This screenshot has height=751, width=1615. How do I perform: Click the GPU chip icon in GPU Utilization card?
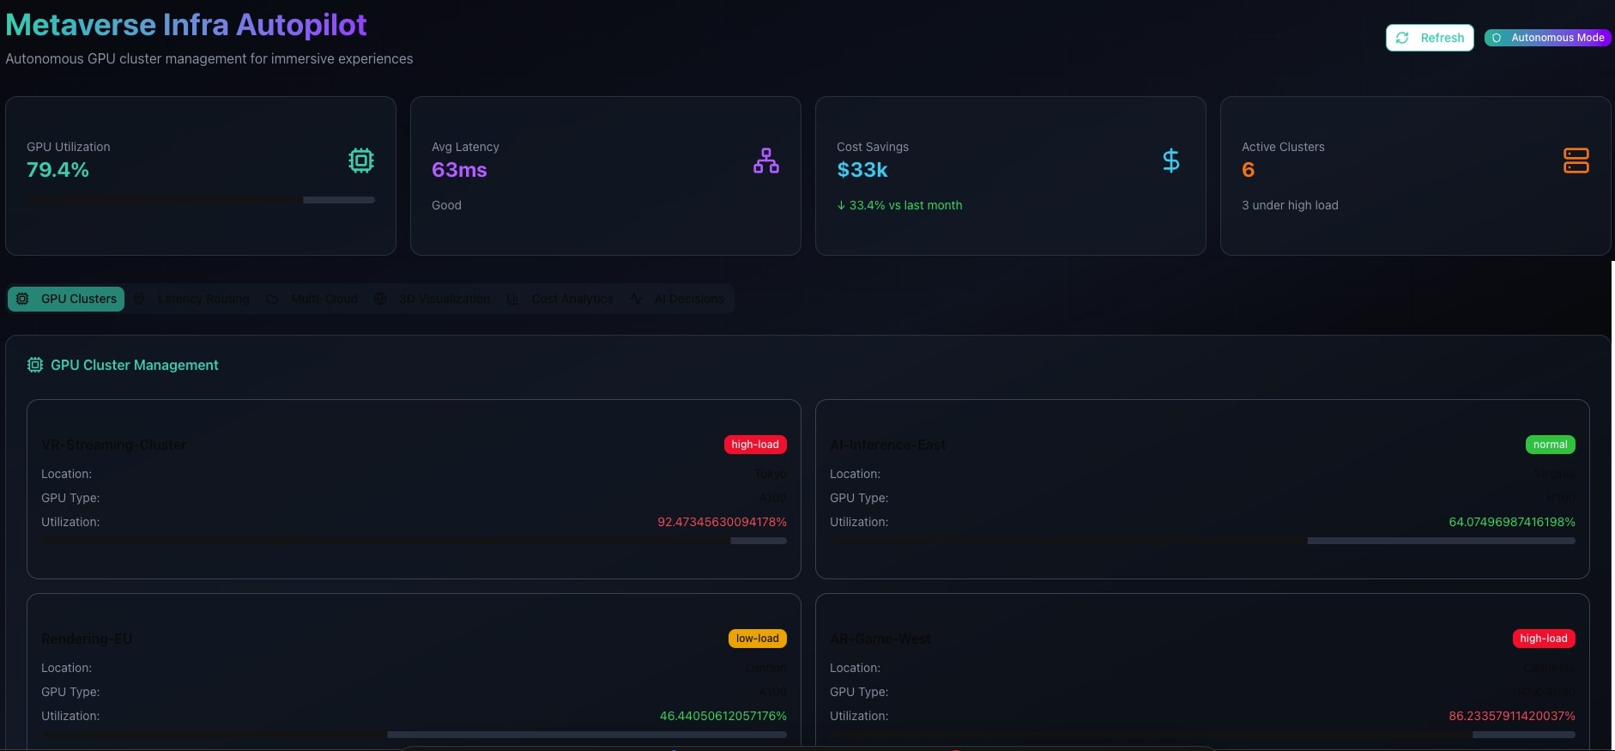point(361,160)
